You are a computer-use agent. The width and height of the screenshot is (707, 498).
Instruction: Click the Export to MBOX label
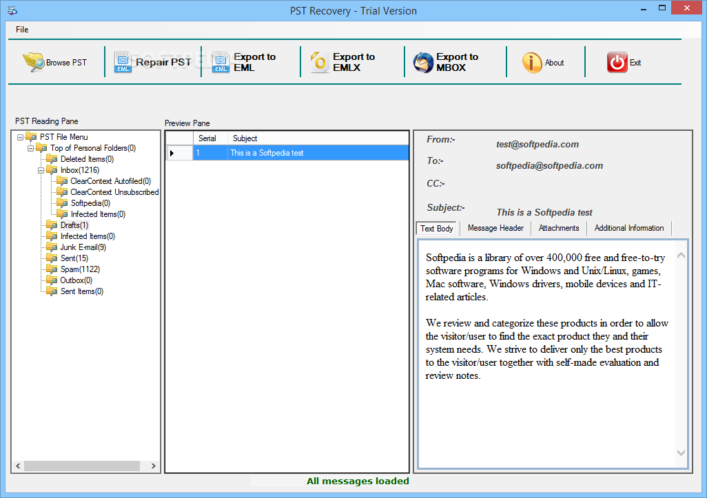(457, 62)
